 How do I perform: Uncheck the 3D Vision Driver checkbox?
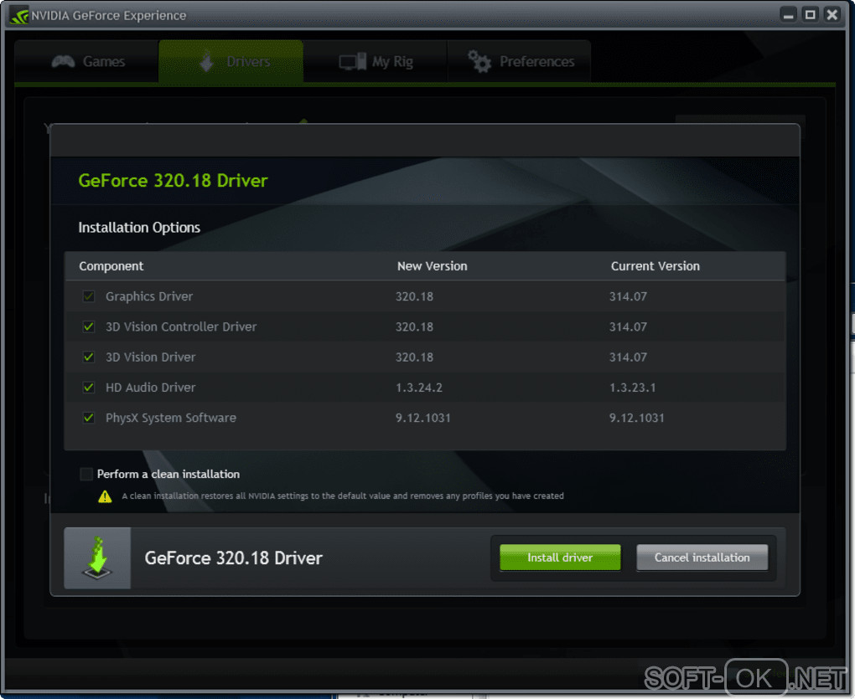(x=88, y=357)
